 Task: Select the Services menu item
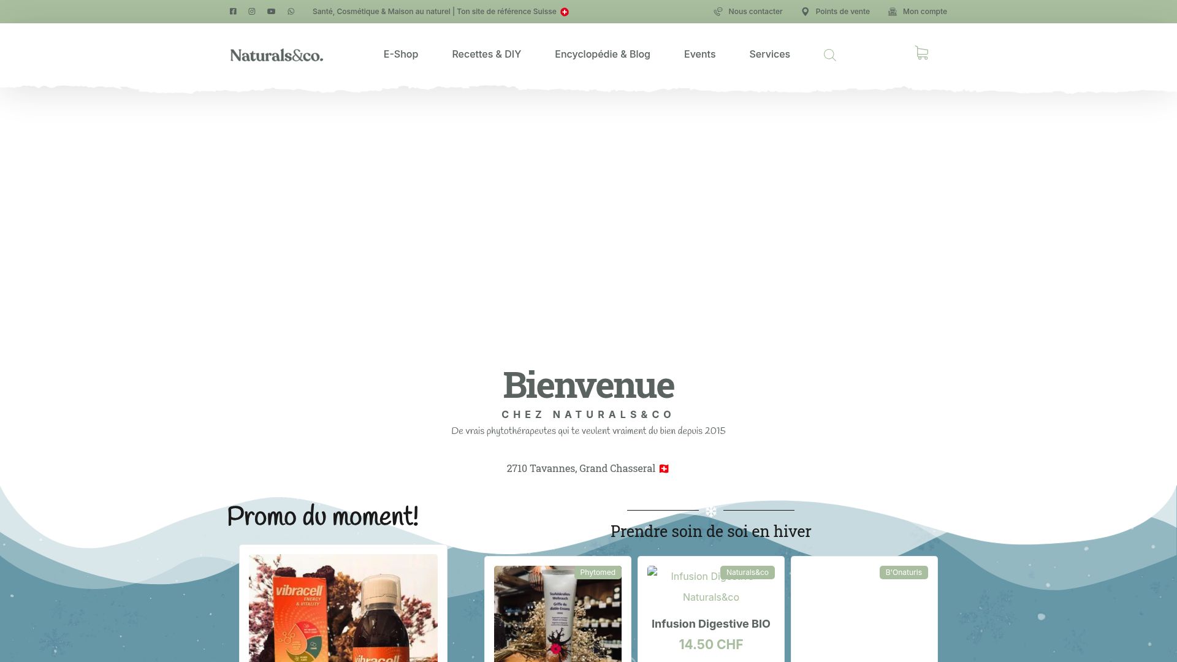pyautogui.click(x=769, y=55)
